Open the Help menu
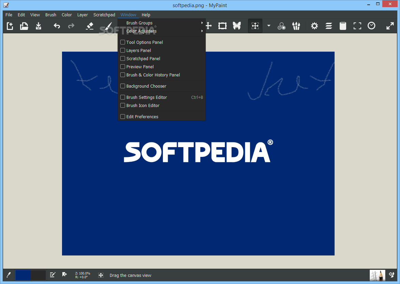Image resolution: width=400 pixels, height=284 pixels. tap(146, 15)
